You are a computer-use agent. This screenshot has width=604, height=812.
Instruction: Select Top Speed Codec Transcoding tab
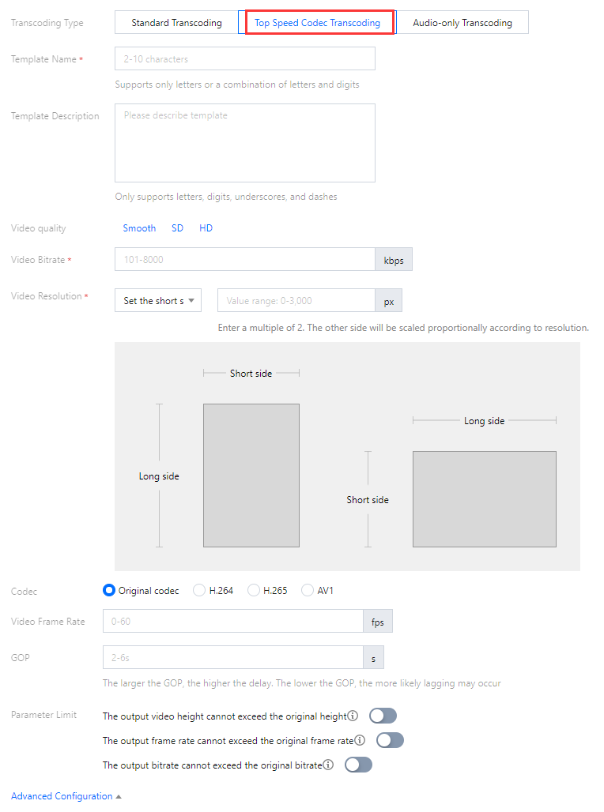317,23
